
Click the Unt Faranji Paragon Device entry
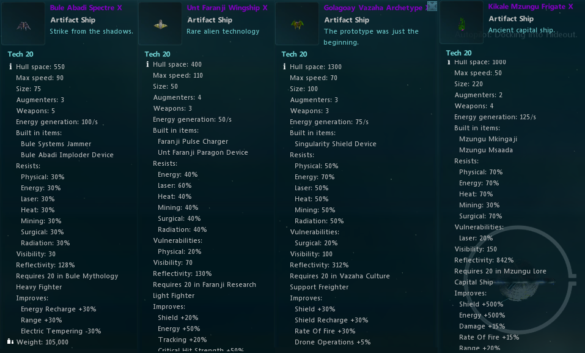pos(202,152)
